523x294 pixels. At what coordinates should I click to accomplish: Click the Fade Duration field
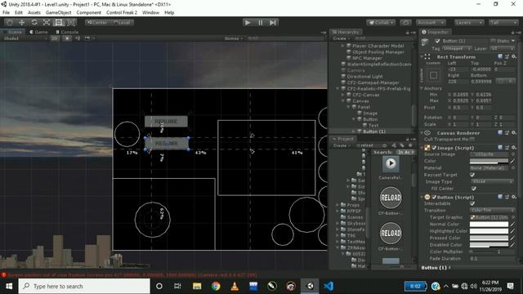(x=492, y=258)
